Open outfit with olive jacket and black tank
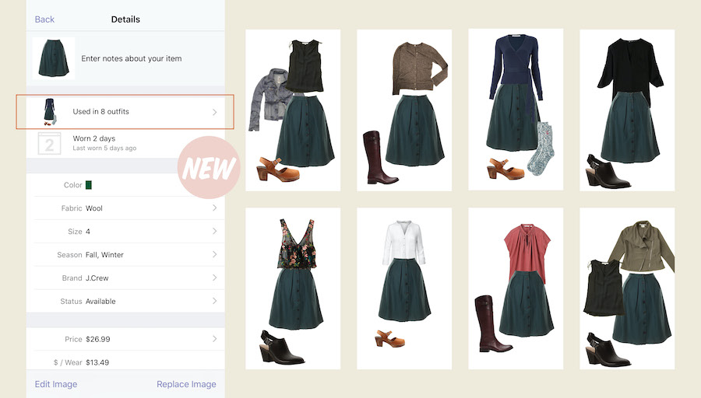Screen dimensions: 701x398 [x=627, y=288]
